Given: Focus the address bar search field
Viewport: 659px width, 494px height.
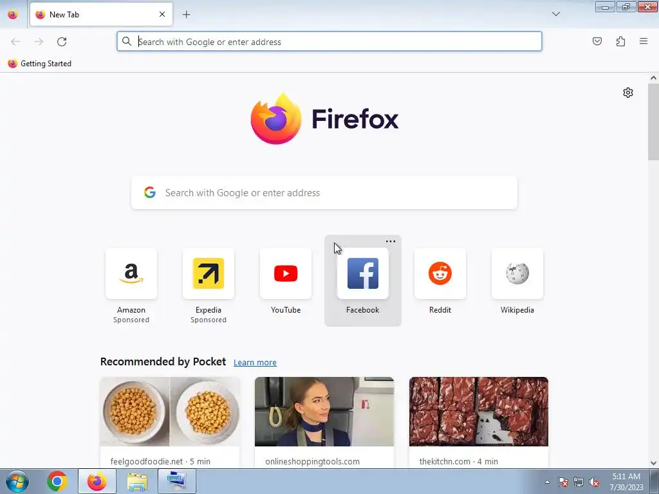Looking at the screenshot, I should (329, 42).
